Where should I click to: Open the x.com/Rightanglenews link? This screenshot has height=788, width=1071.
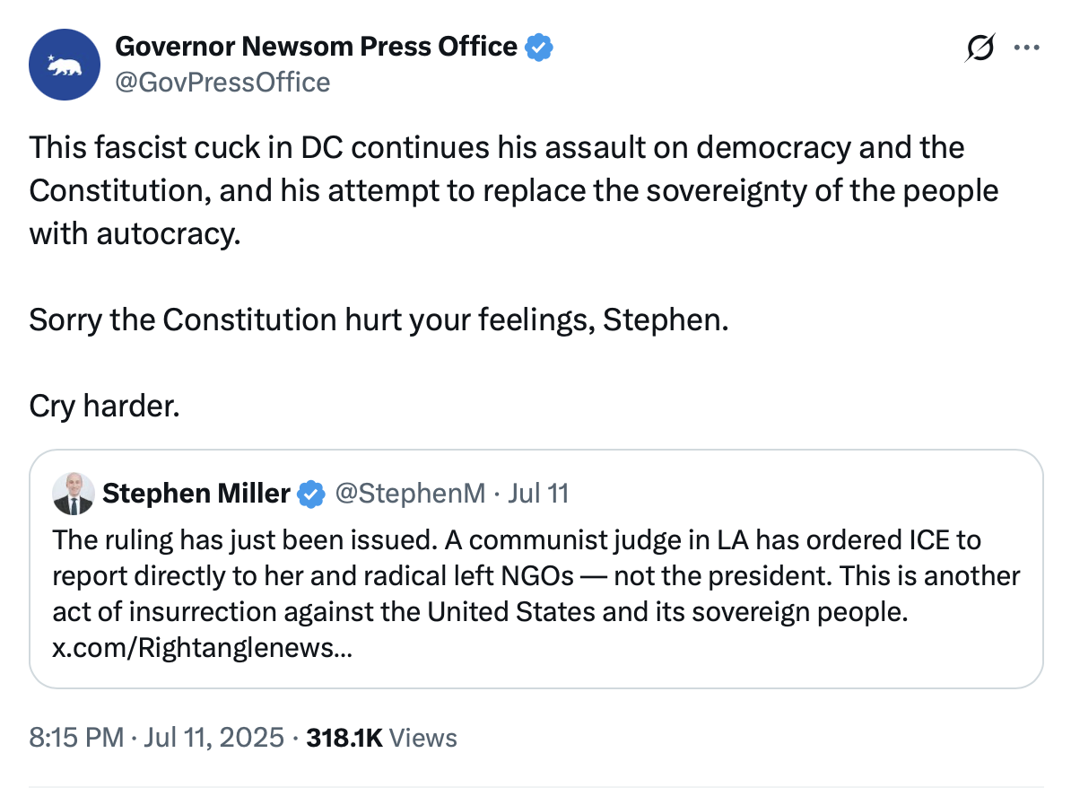[202, 648]
